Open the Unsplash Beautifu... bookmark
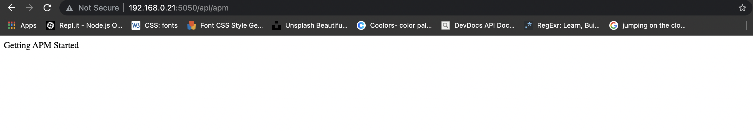This screenshot has height=131, width=753. tap(316, 25)
